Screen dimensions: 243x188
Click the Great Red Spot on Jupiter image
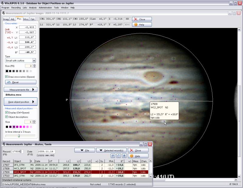(x=153, y=77)
